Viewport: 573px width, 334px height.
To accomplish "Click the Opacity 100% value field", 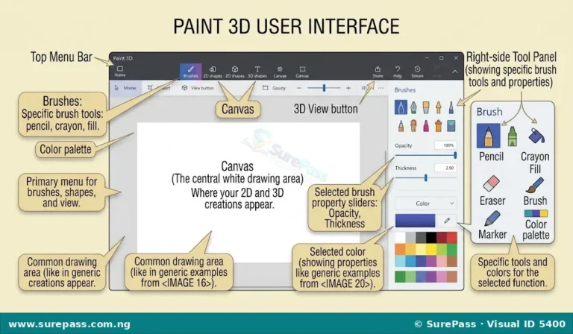I will click(x=445, y=145).
